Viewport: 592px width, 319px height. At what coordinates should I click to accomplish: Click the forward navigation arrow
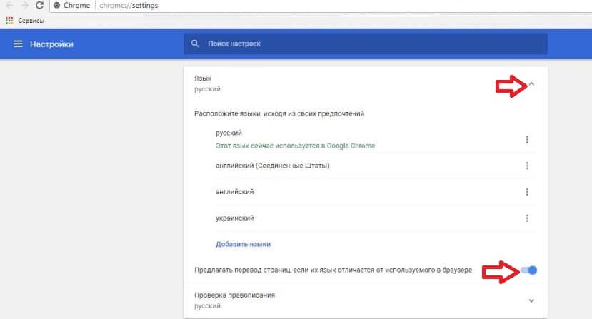[24, 5]
